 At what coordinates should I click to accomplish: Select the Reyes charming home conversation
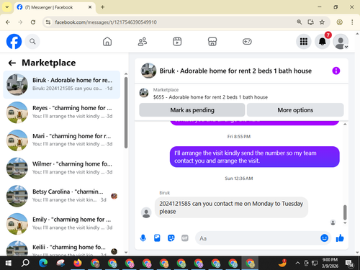pyautogui.click(x=62, y=112)
